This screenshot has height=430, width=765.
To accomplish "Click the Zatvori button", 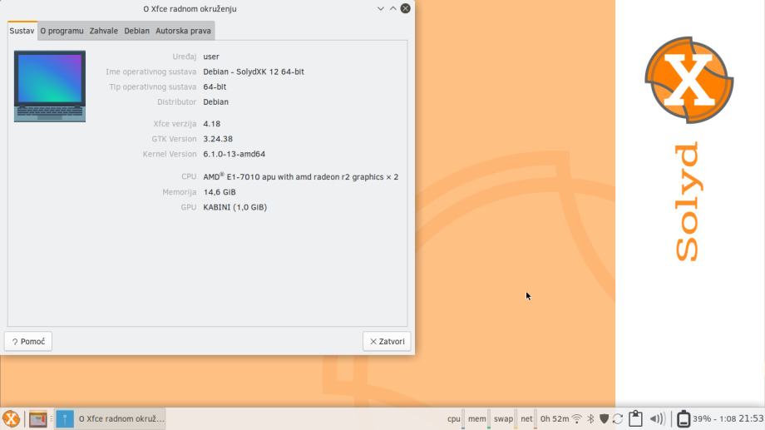I will [x=387, y=341].
